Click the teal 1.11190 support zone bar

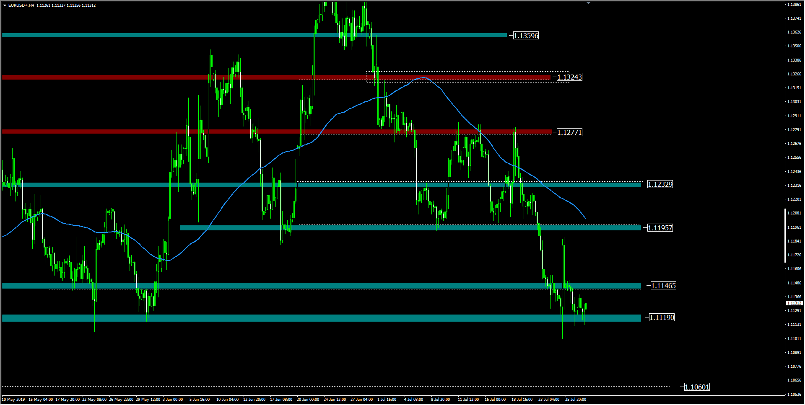pos(293,318)
